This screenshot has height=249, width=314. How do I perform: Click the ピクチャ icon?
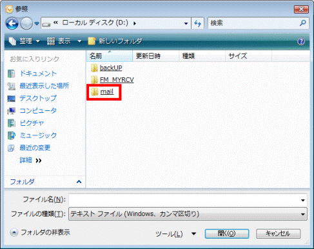click(x=11, y=123)
